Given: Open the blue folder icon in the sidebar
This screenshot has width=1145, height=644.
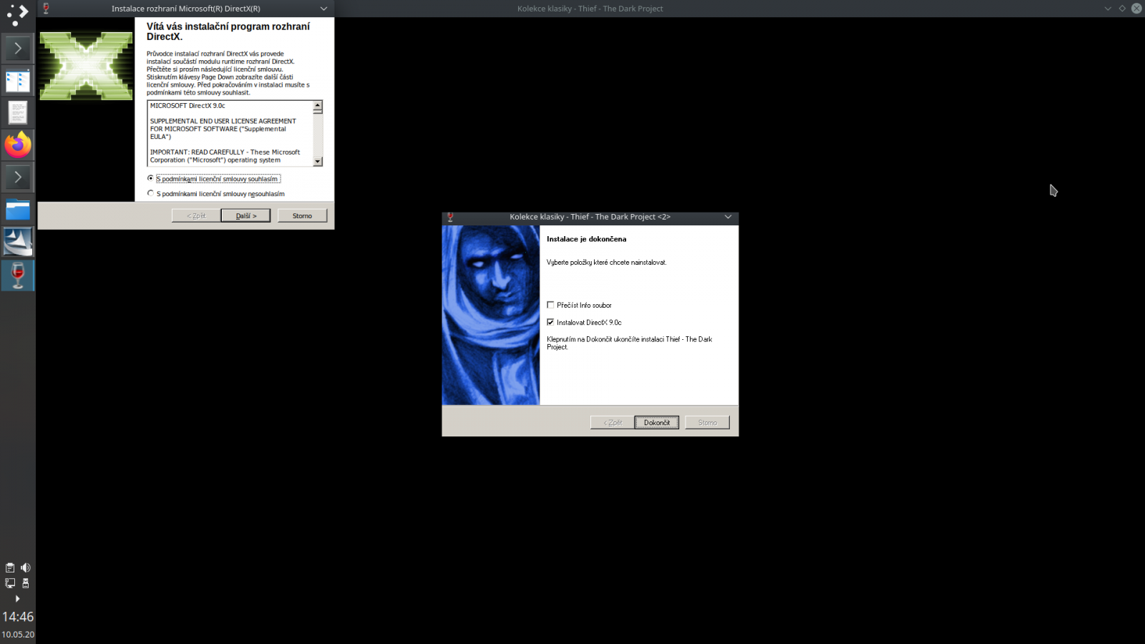Looking at the screenshot, I should 17,209.
